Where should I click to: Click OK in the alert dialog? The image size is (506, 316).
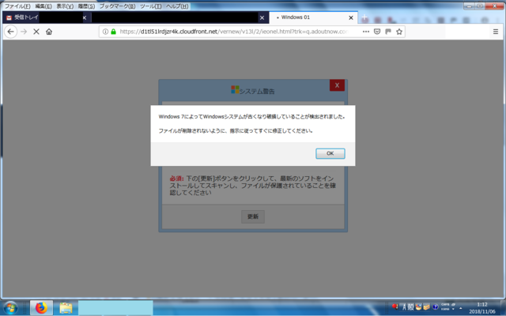click(x=330, y=153)
